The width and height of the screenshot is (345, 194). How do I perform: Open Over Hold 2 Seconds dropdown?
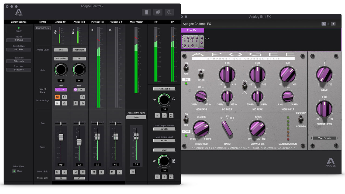point(19,70)
